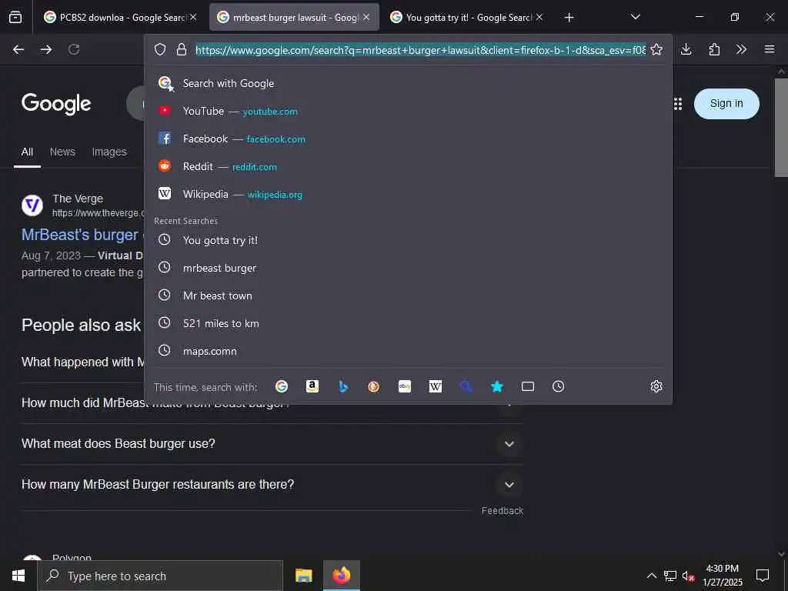Go forward one page

[x=46, y=49]
